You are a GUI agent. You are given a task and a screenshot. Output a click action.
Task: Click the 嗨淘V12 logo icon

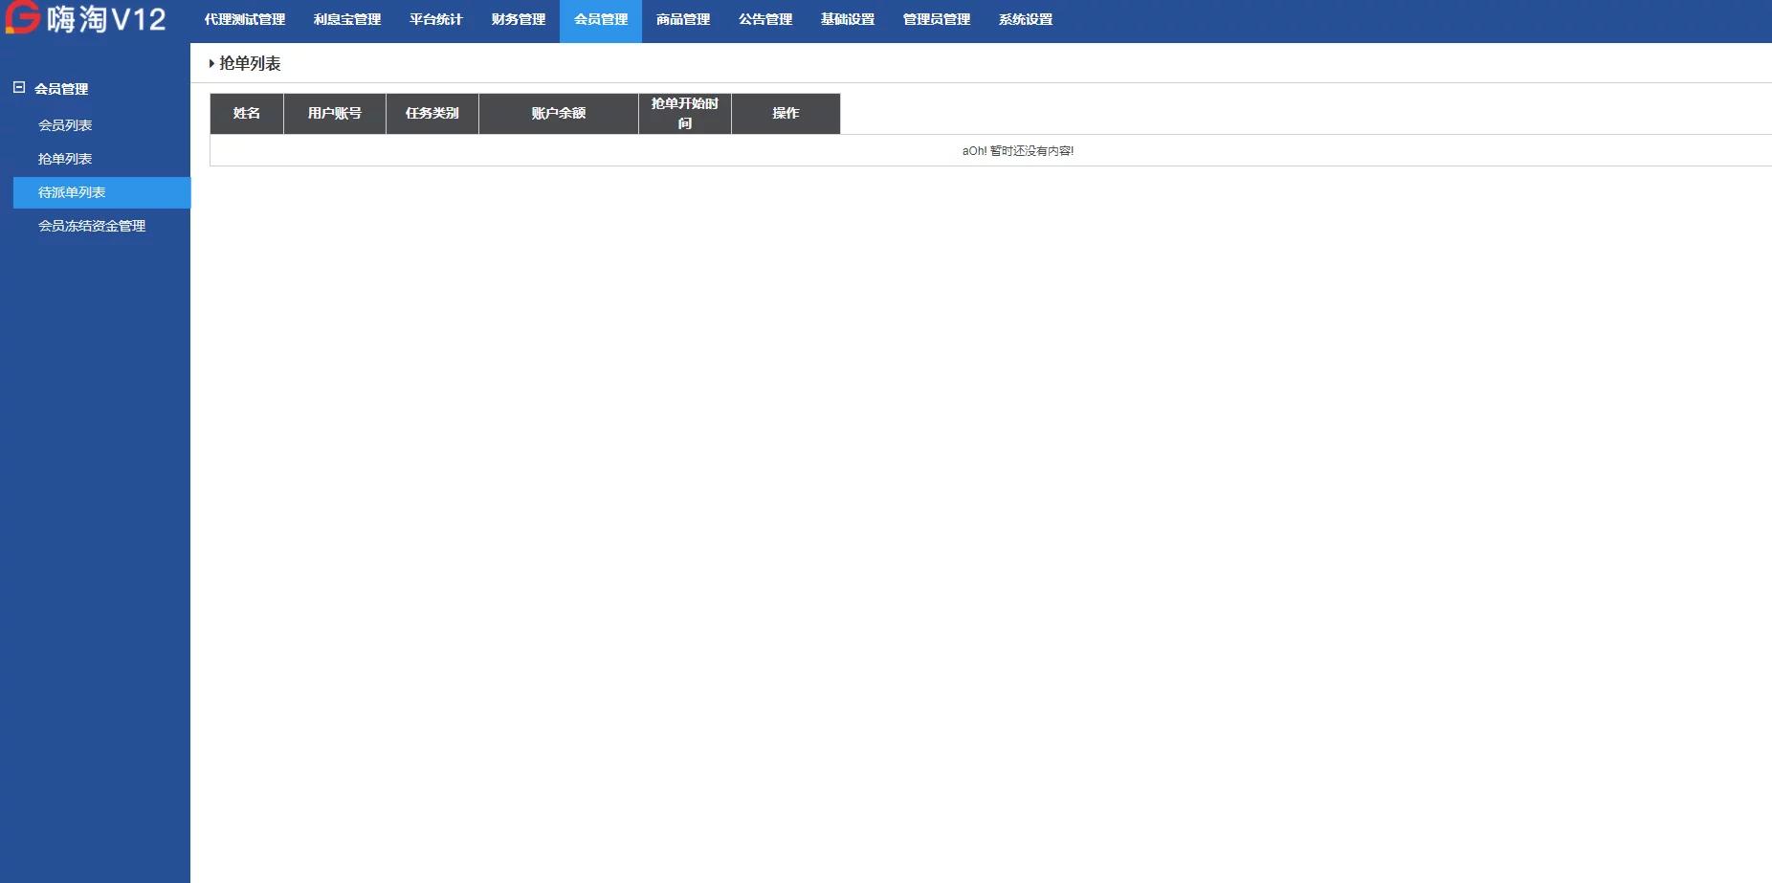coord(22,17)
